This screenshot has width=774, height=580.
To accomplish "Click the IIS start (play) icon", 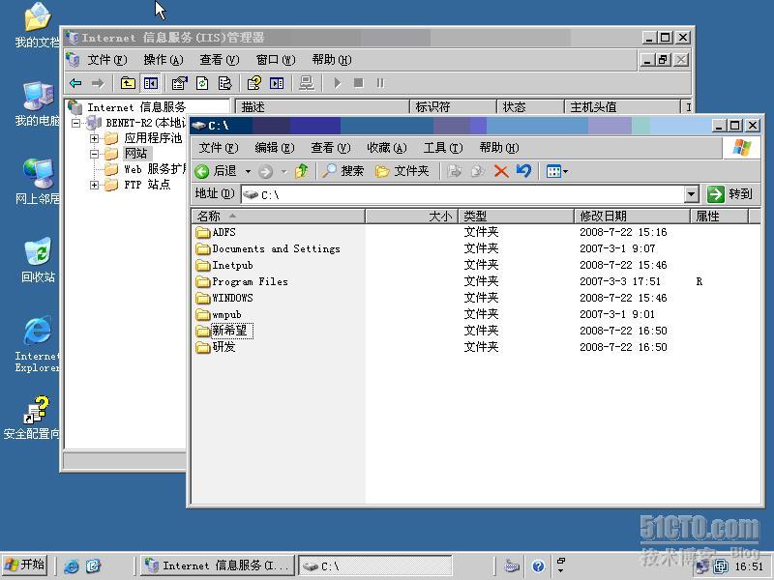I will click(x=337, y=83).
